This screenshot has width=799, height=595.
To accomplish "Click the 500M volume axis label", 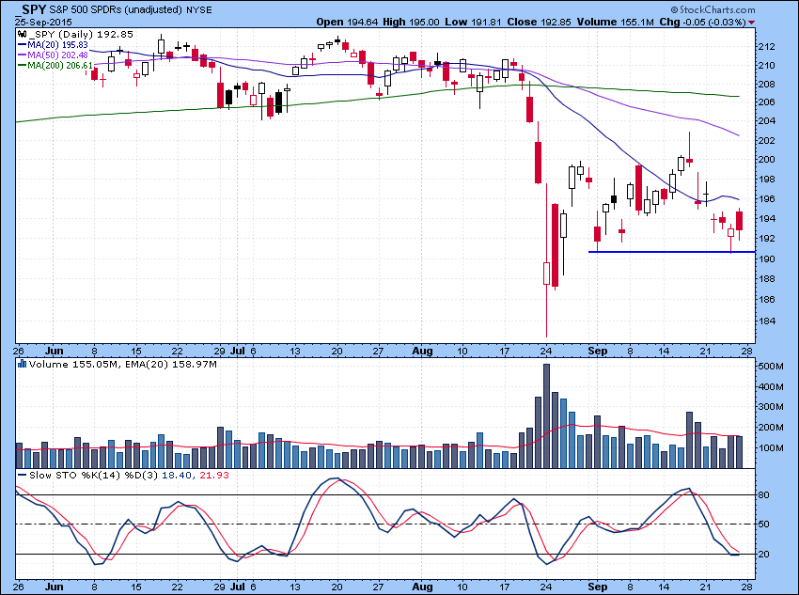I will 772,367.
